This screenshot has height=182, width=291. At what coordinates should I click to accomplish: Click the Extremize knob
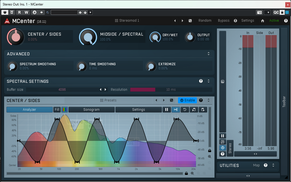pyautogui.click(x=151, y=66)
